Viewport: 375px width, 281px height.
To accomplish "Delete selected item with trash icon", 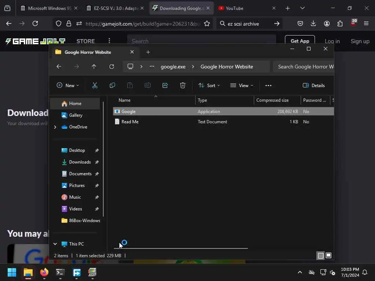I will (183, 85).
